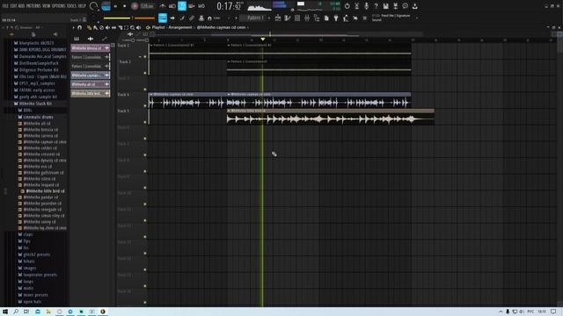Image resolution: width=563 pixels, height=316 pixels.
Task: Select the playlist Zoom tool
Action: (133, 27)
